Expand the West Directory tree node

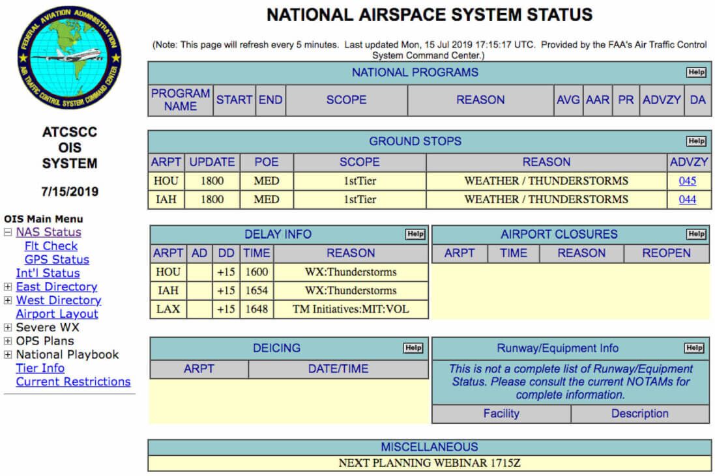[8, 301]
